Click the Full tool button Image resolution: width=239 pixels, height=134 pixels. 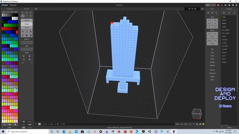click(209, 20)
